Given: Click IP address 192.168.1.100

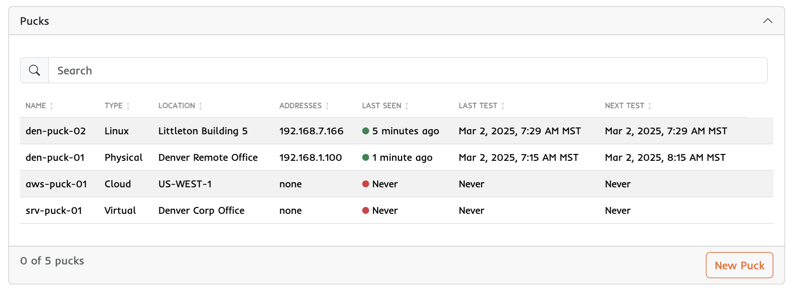Looking at the screenshot, I should click(310, 158).
